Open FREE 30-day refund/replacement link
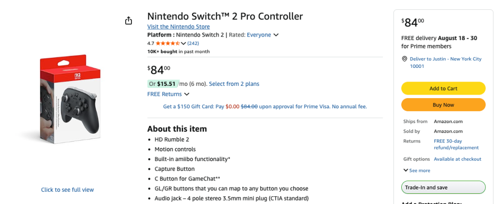The height and width of the screenshot is (204, 500). tap(456, 144)
